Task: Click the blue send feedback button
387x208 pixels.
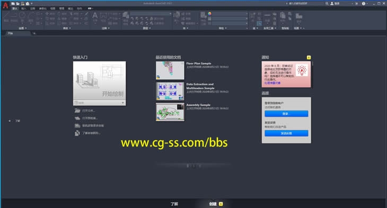Action: pyautogui.click(x=286, y=133)
